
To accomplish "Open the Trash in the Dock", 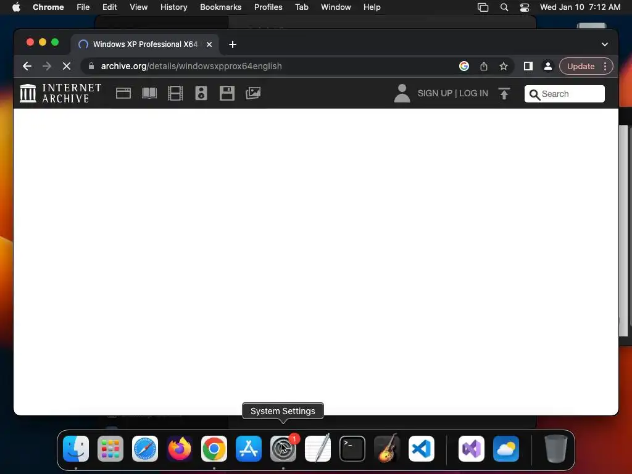I will [556, 449].
